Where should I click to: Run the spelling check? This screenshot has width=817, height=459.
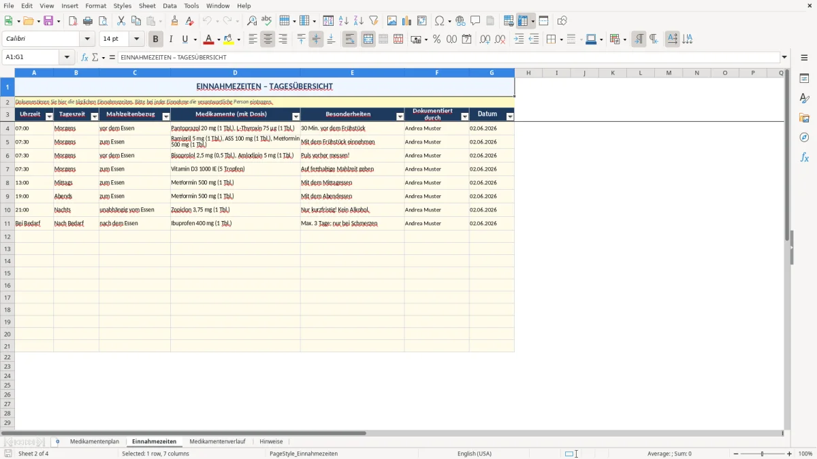pos(267,21)
